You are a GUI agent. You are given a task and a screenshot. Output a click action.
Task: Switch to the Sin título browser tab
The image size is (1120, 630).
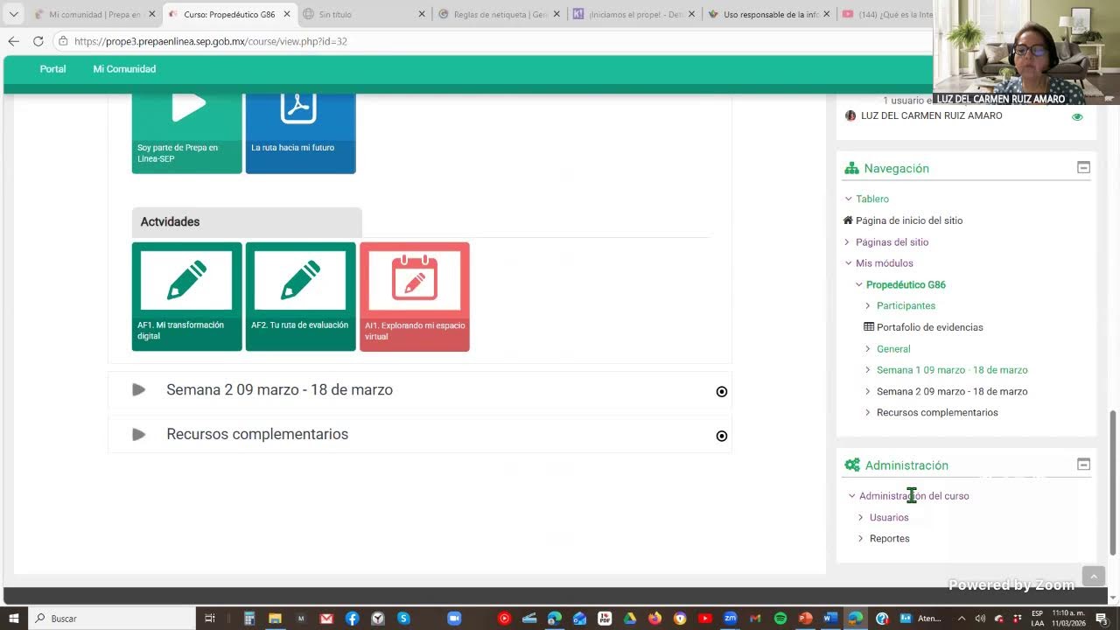point(364,15)
